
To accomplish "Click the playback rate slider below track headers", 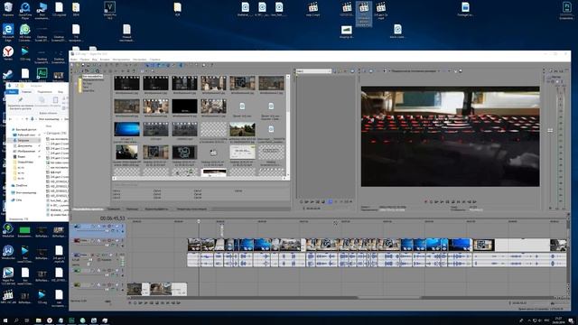I will [x=107, y=302].
